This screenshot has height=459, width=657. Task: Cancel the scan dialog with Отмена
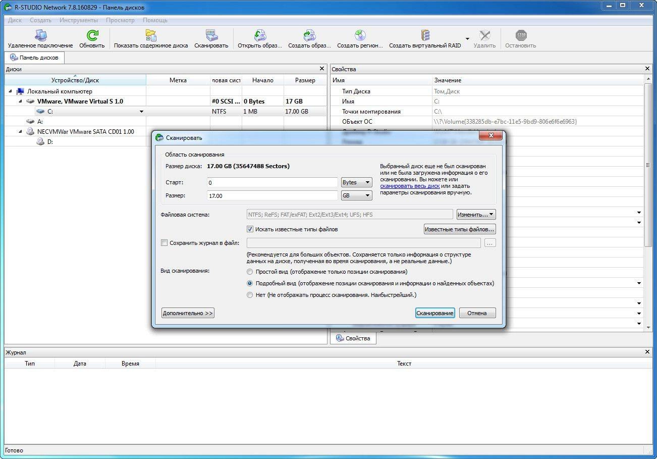[x=477, y=313]
